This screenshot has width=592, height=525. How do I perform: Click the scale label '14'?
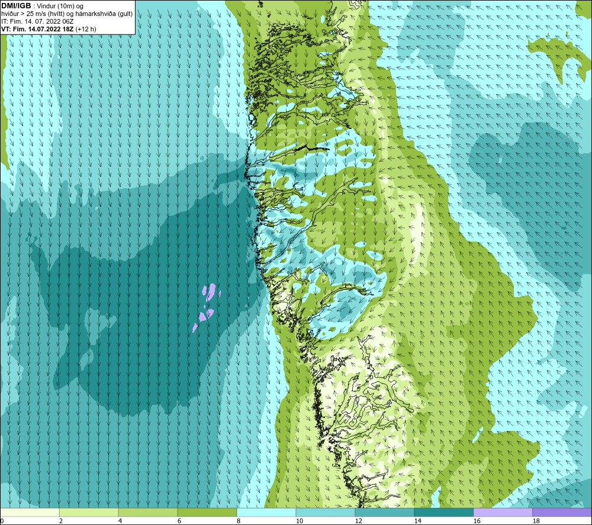tap(417, 521)
